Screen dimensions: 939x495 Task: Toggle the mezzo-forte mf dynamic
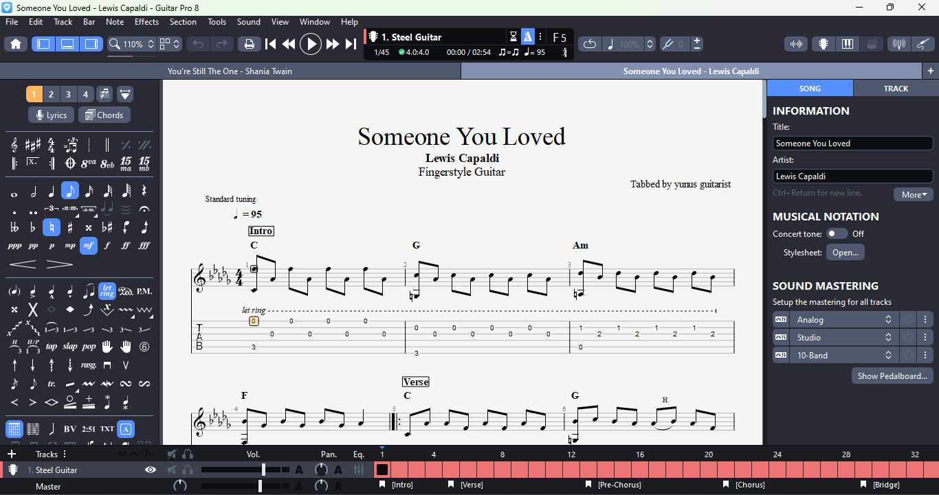pyautogui.click(x=89, y=246)
